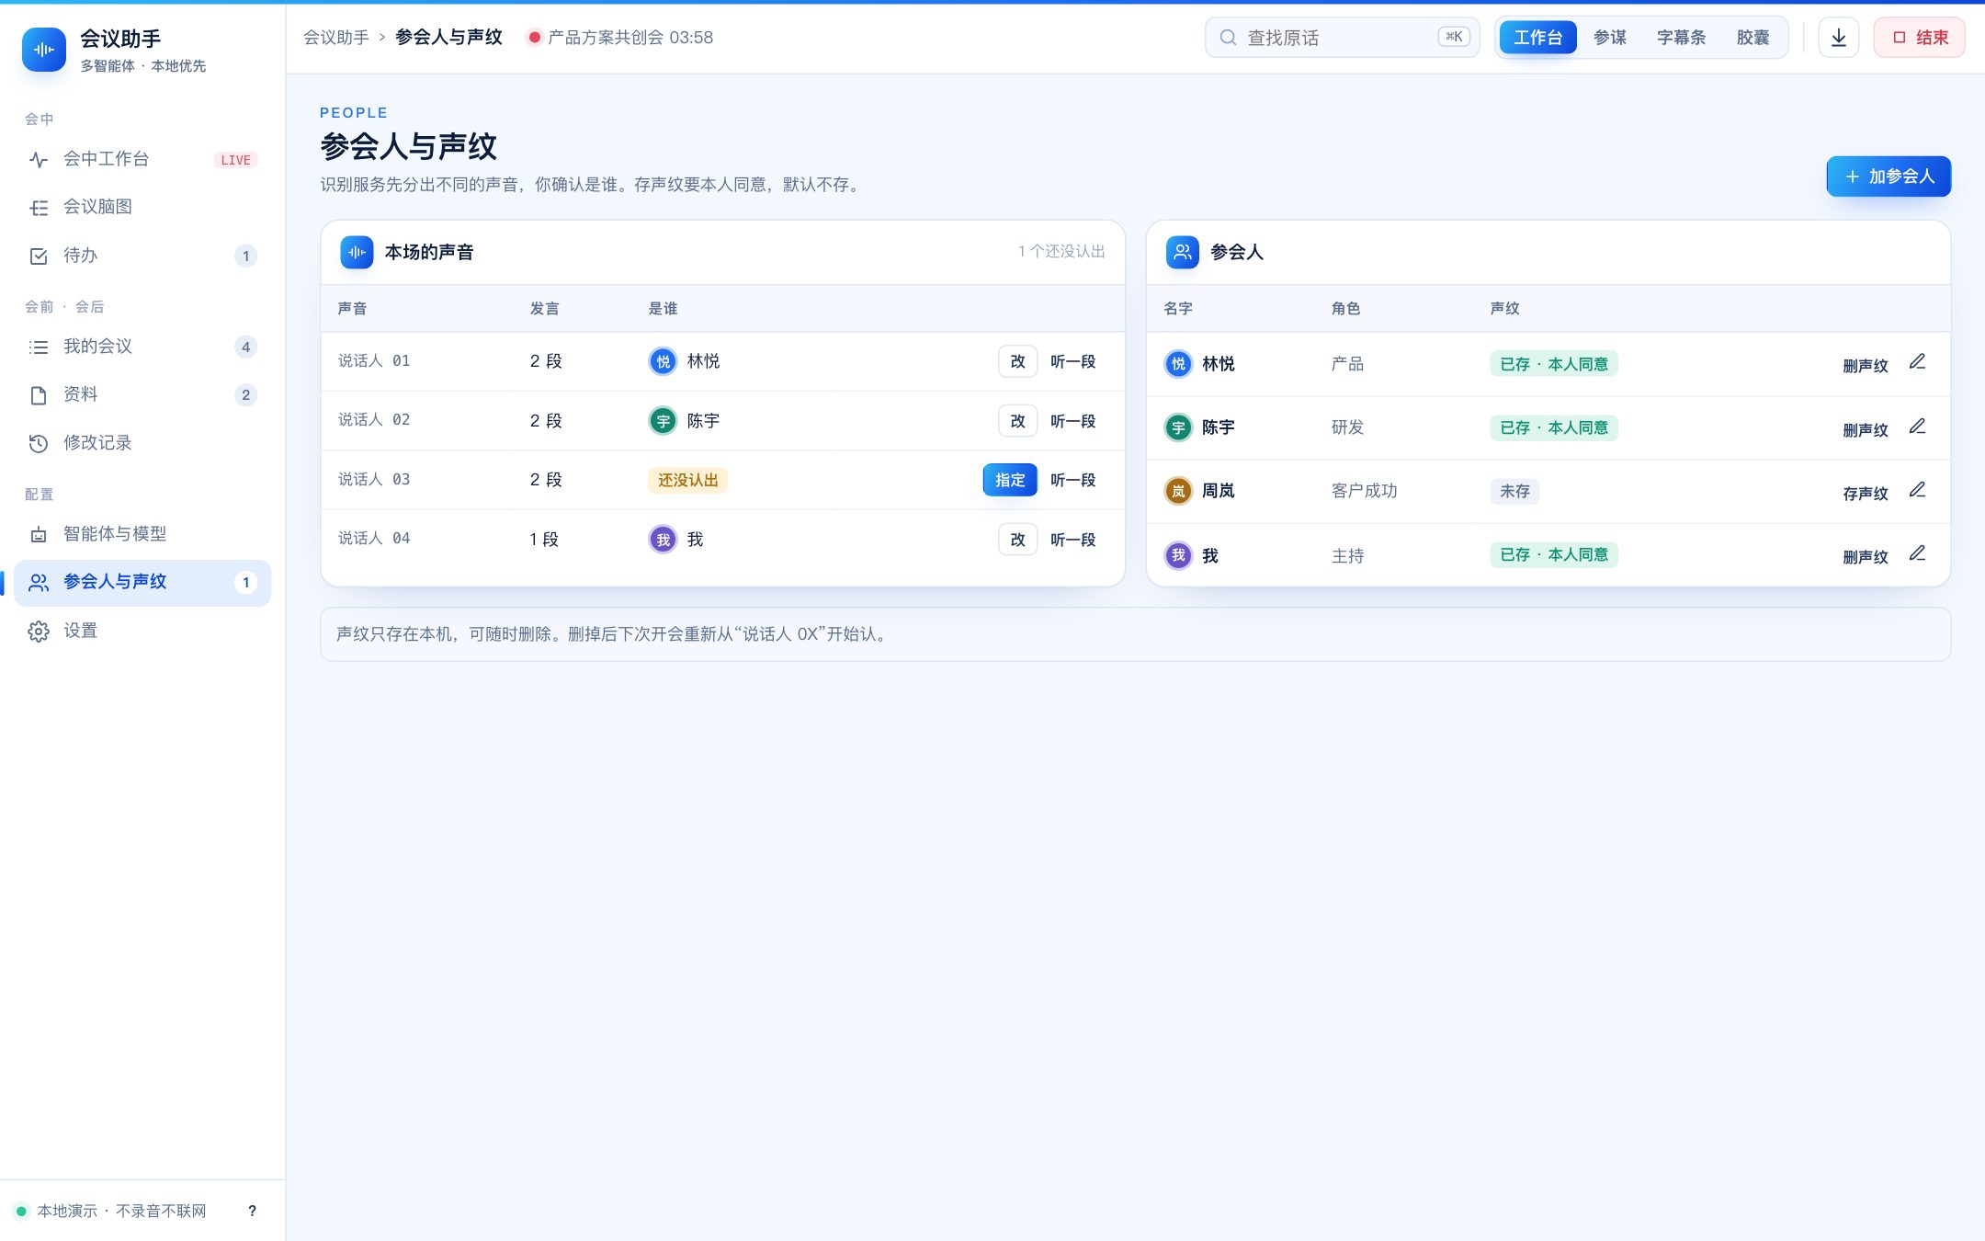
Task: Edit 我 row with pencil icon
Action: tap(1917, 553)
